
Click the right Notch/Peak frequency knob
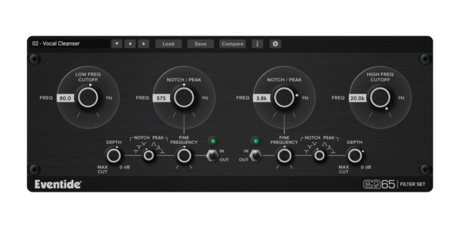pyautogui.click(x=284, y=98)
